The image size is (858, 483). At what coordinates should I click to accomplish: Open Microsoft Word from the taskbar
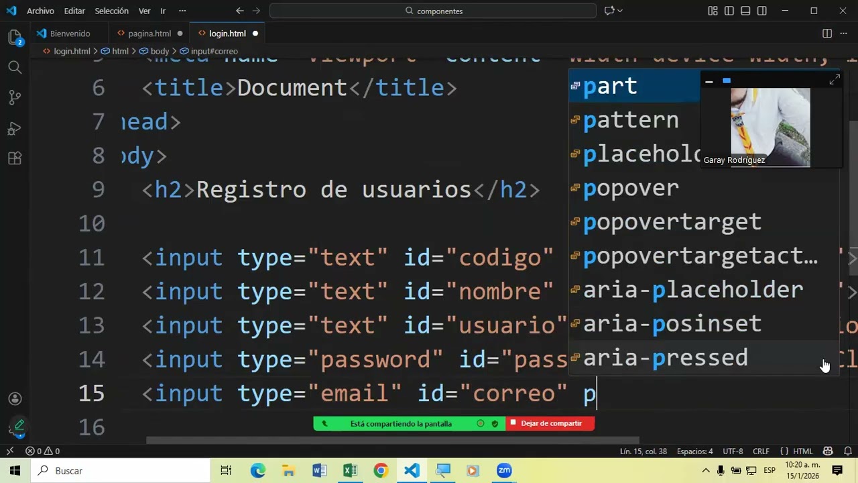319,471
